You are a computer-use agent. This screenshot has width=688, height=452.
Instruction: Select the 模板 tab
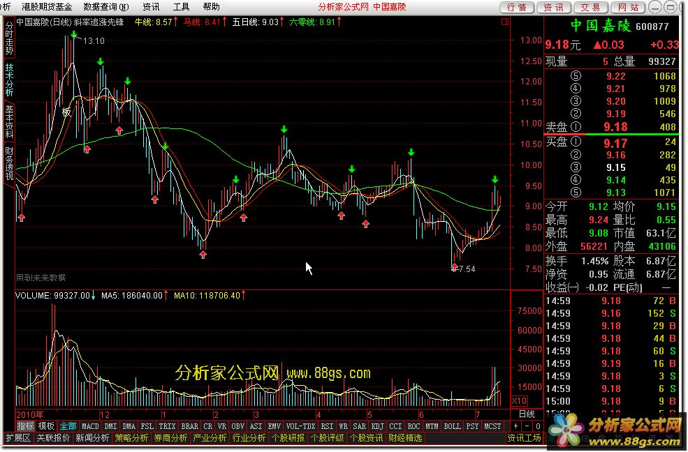46,426
